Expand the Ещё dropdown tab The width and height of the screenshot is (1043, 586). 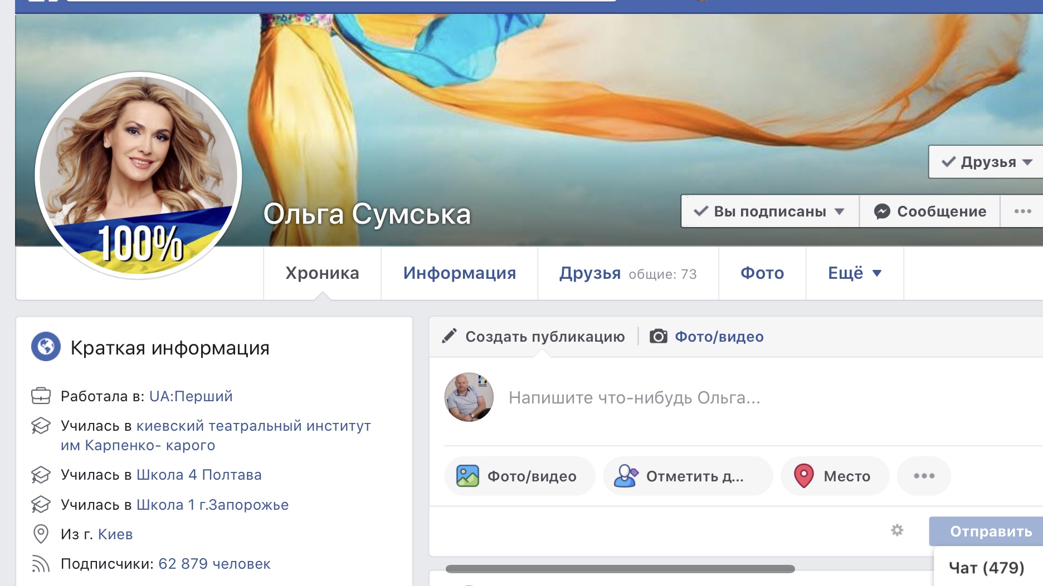click(854, 273)
